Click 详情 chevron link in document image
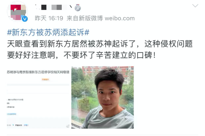This screenshot has height=136, width=205. coord(26,125)
